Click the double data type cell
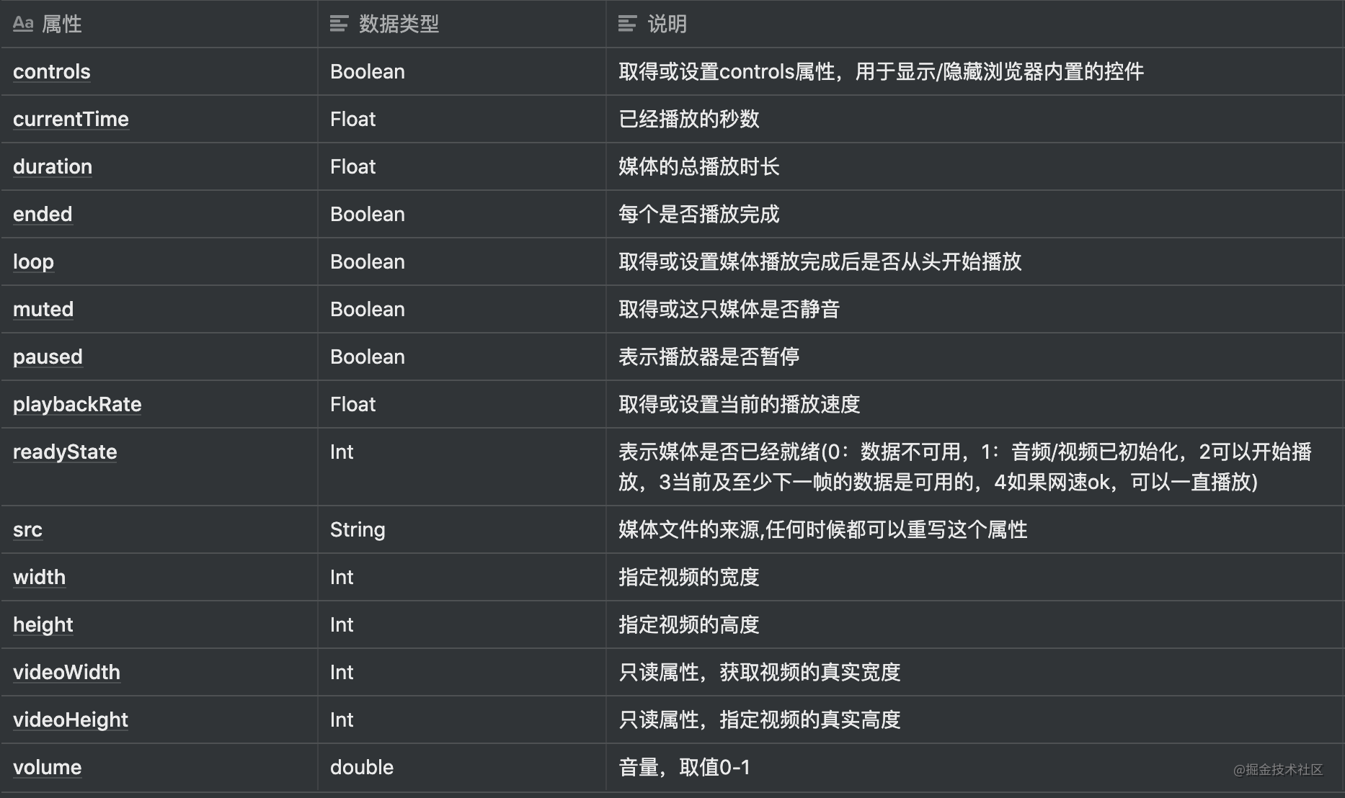This screenshot has height=798, width=1345. pyautogui.click(x=362, y=767)
